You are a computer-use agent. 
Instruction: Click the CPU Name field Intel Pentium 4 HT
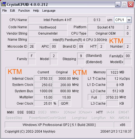click(x=57, y=20)
